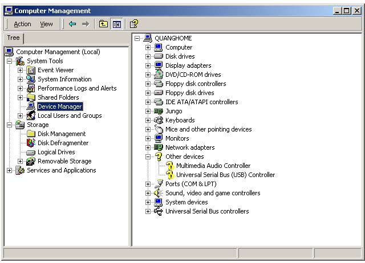Click the Back arrow toolbar icon
The height and width of the screenshot is (263, 365).
[72, 24]
